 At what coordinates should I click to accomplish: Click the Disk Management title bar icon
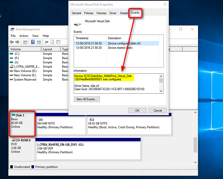(x=12, y=29)
